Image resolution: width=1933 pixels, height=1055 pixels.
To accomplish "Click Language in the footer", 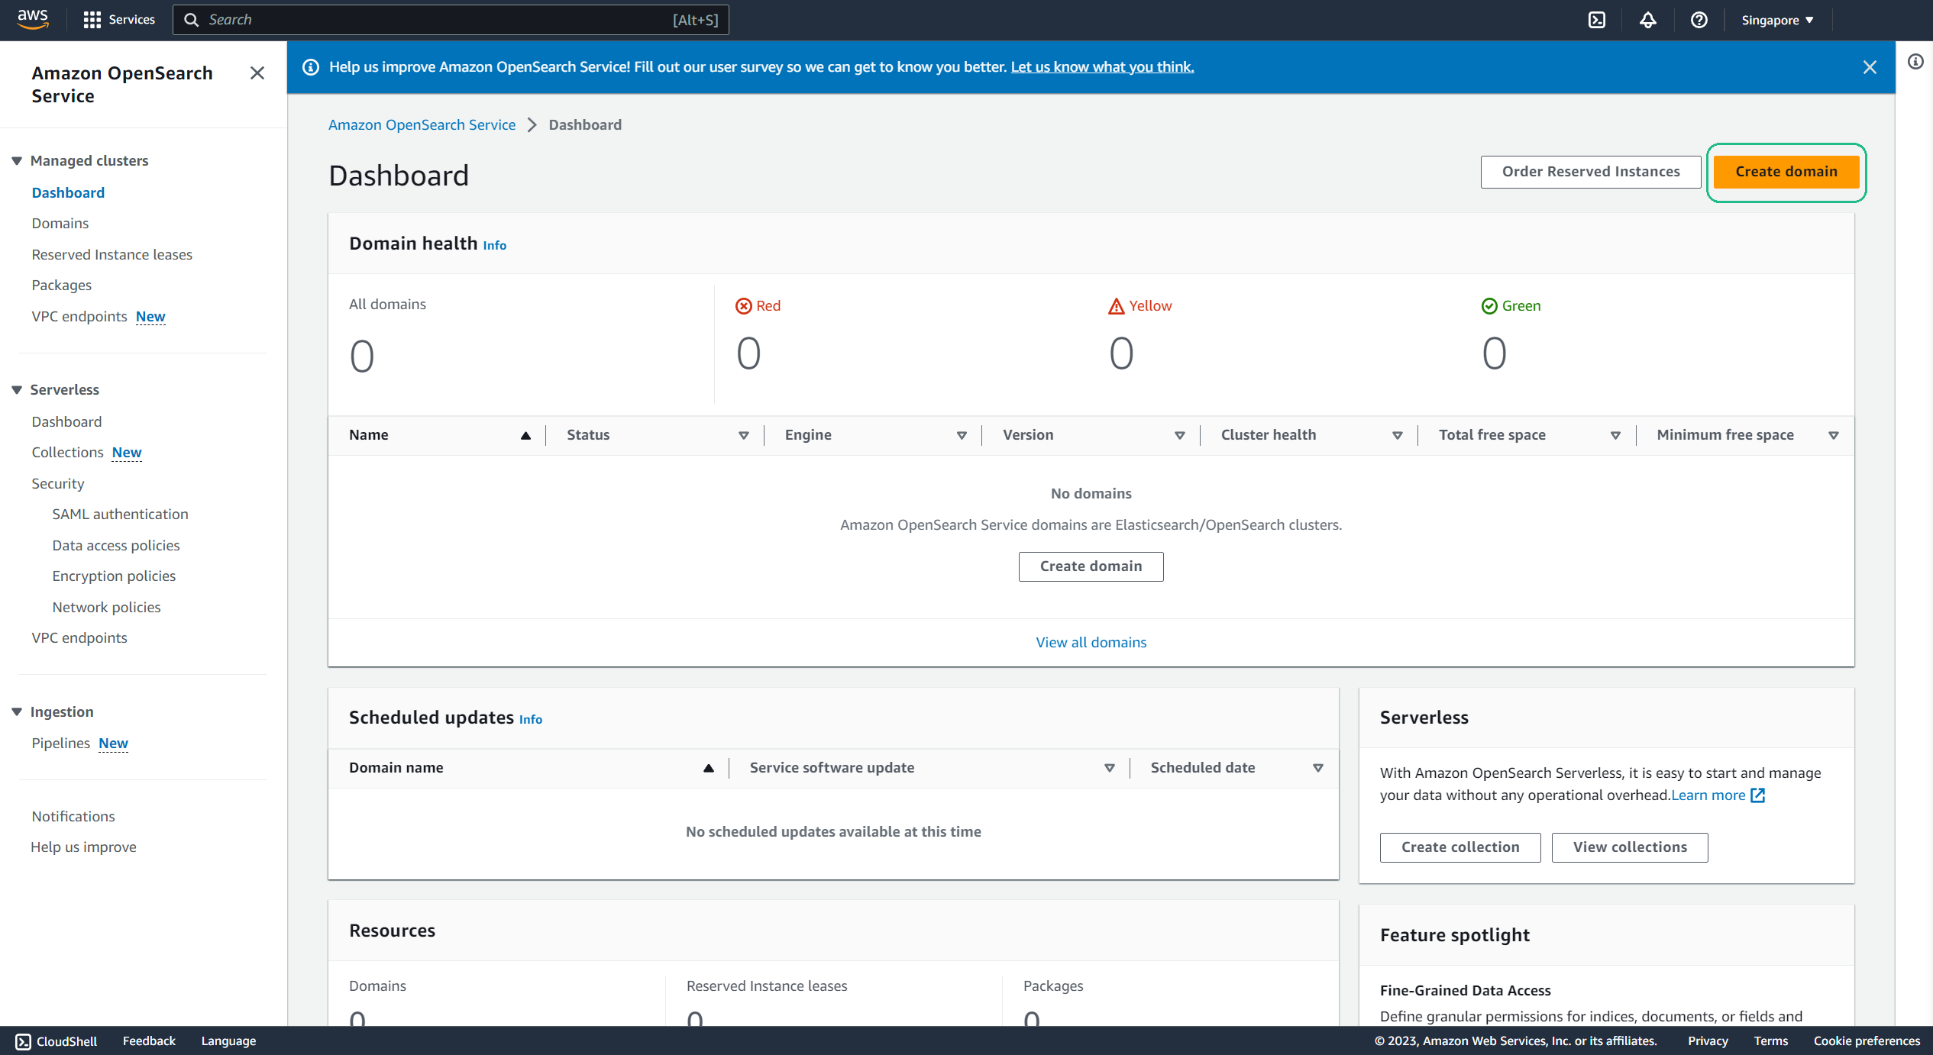I will [x=228, y=1041].
